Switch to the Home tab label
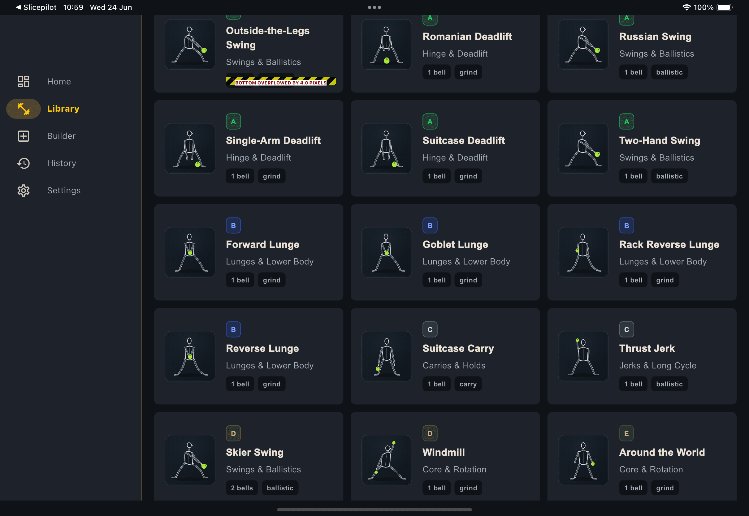The image size is (749, 516). [x=59, y=81]
